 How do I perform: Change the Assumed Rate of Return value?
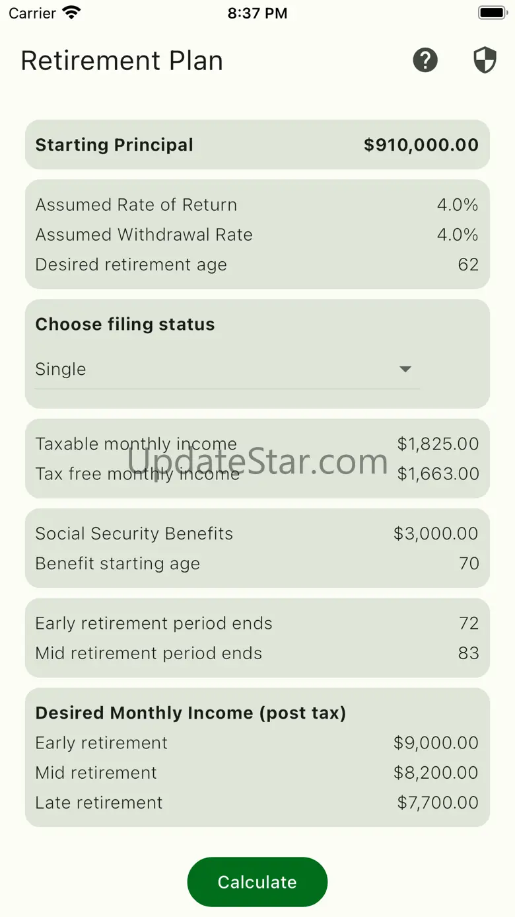457,205
